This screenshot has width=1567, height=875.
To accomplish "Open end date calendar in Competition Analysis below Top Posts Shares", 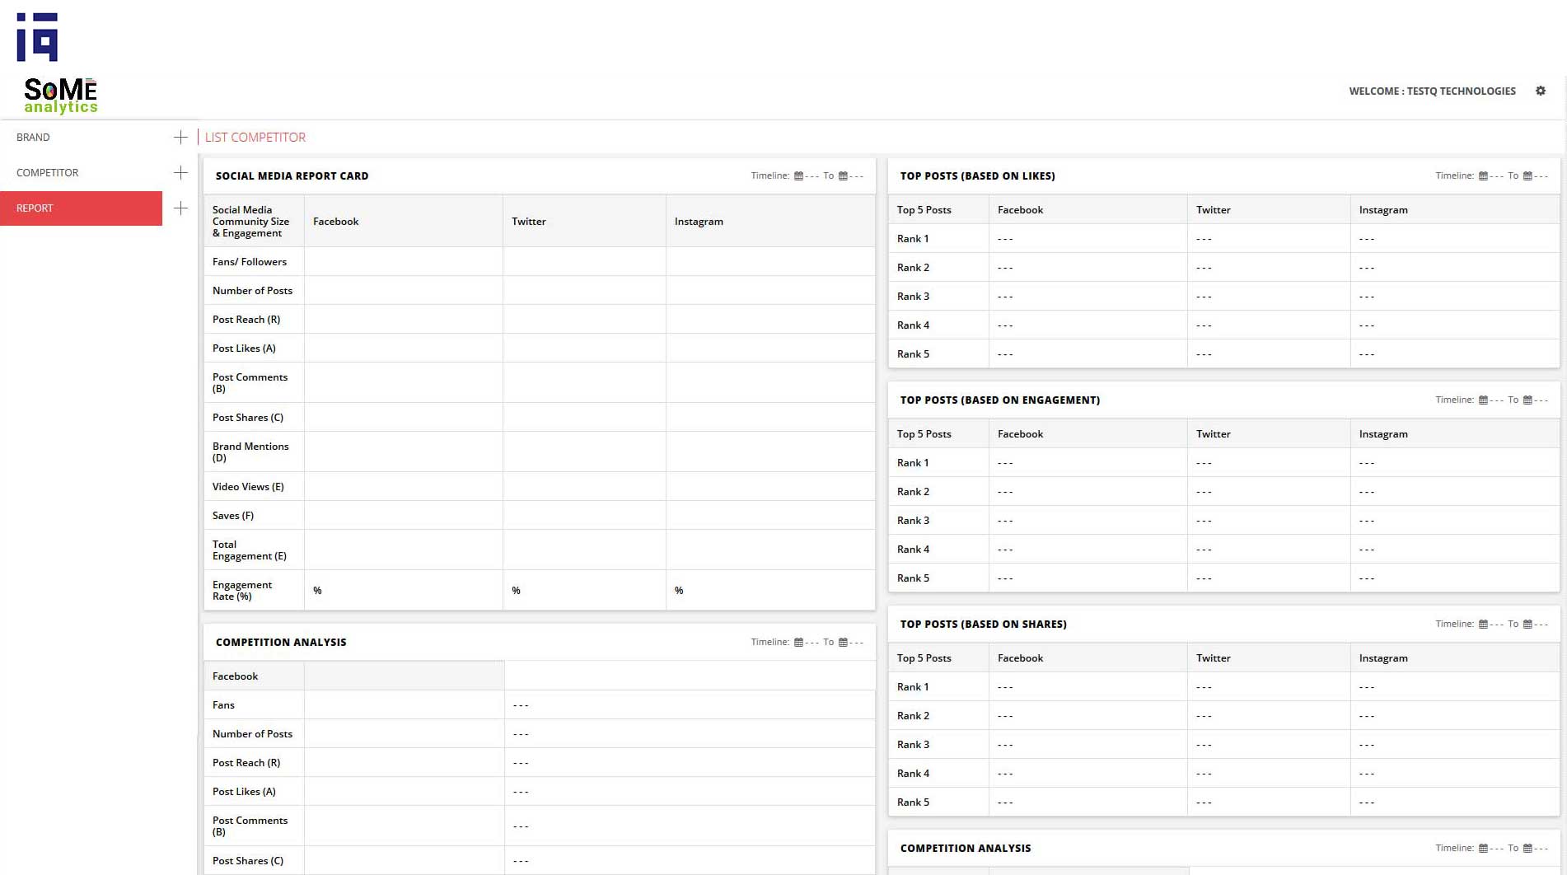I will pos(1527,848).
